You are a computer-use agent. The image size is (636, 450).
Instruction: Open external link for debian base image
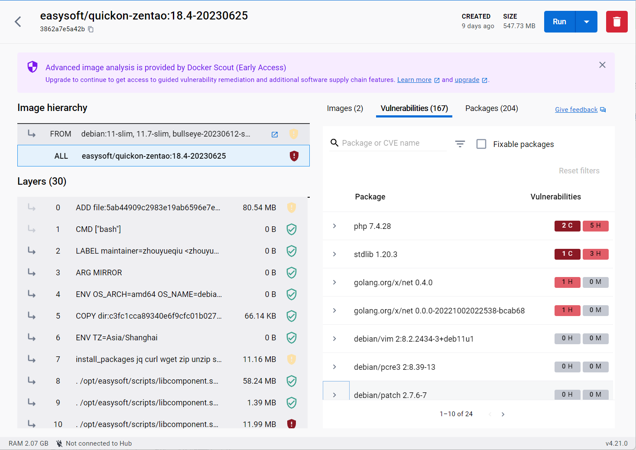click(x=275, y=134)
